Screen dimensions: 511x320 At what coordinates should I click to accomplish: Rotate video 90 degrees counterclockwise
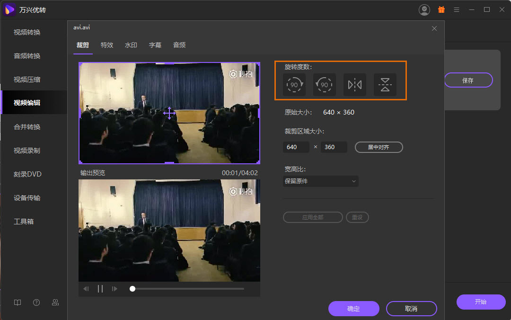tap(325, 85)
